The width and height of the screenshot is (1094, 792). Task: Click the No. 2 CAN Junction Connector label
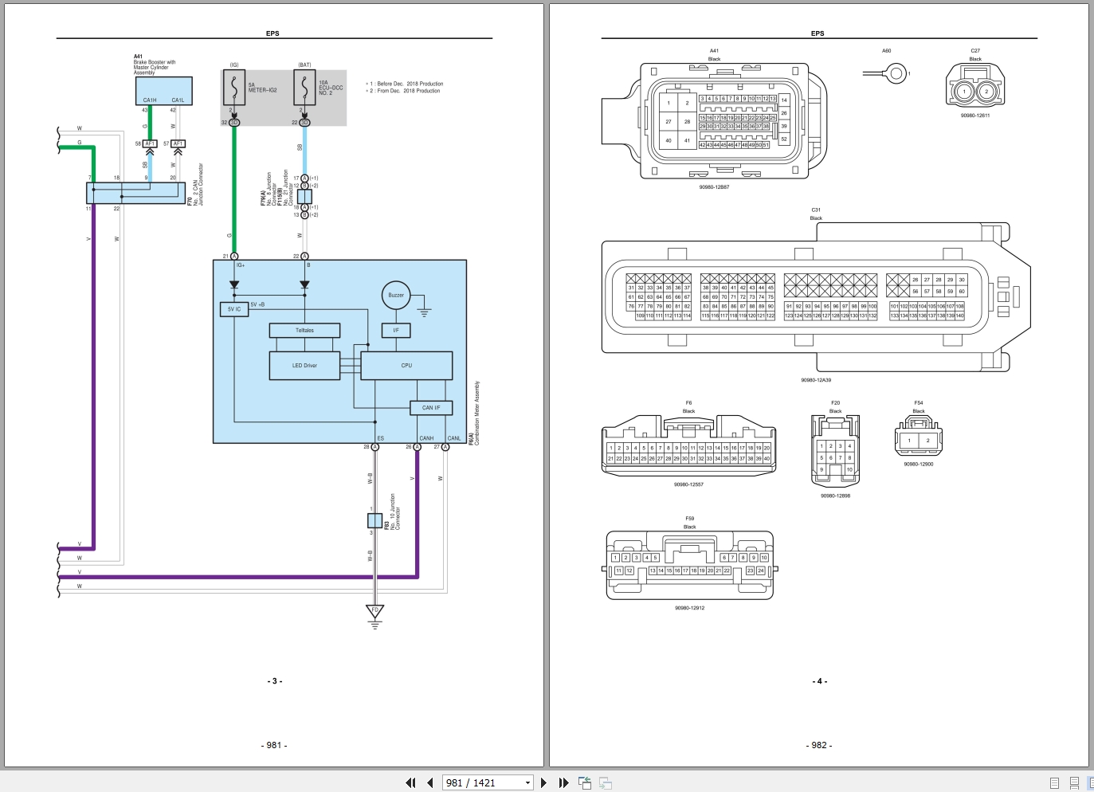point(198,184)
